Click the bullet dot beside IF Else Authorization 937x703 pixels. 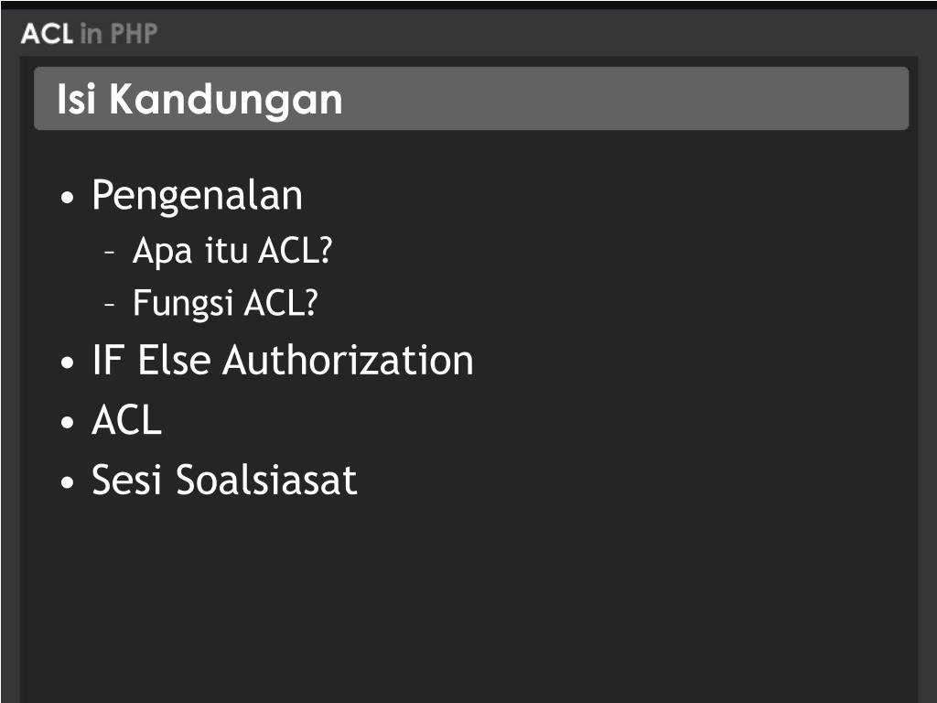pos(68,362)
